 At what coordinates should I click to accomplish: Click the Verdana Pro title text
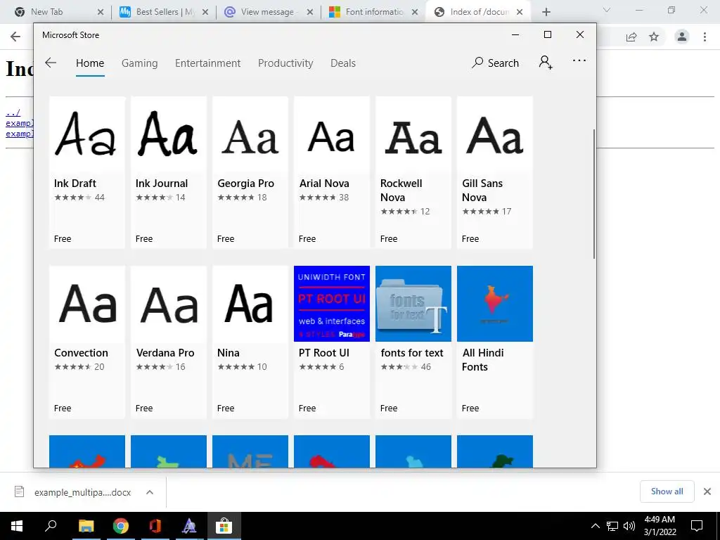165,353
